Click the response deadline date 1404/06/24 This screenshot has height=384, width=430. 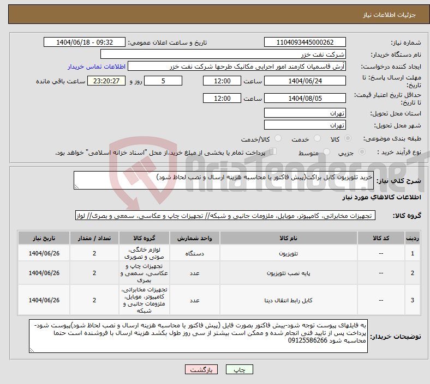click(304, 81)
